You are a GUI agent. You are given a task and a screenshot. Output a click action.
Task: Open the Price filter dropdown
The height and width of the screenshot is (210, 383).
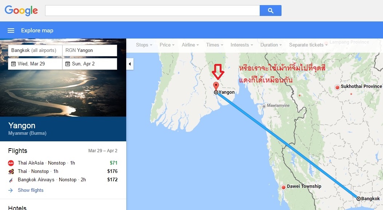(x=167, y=45)
